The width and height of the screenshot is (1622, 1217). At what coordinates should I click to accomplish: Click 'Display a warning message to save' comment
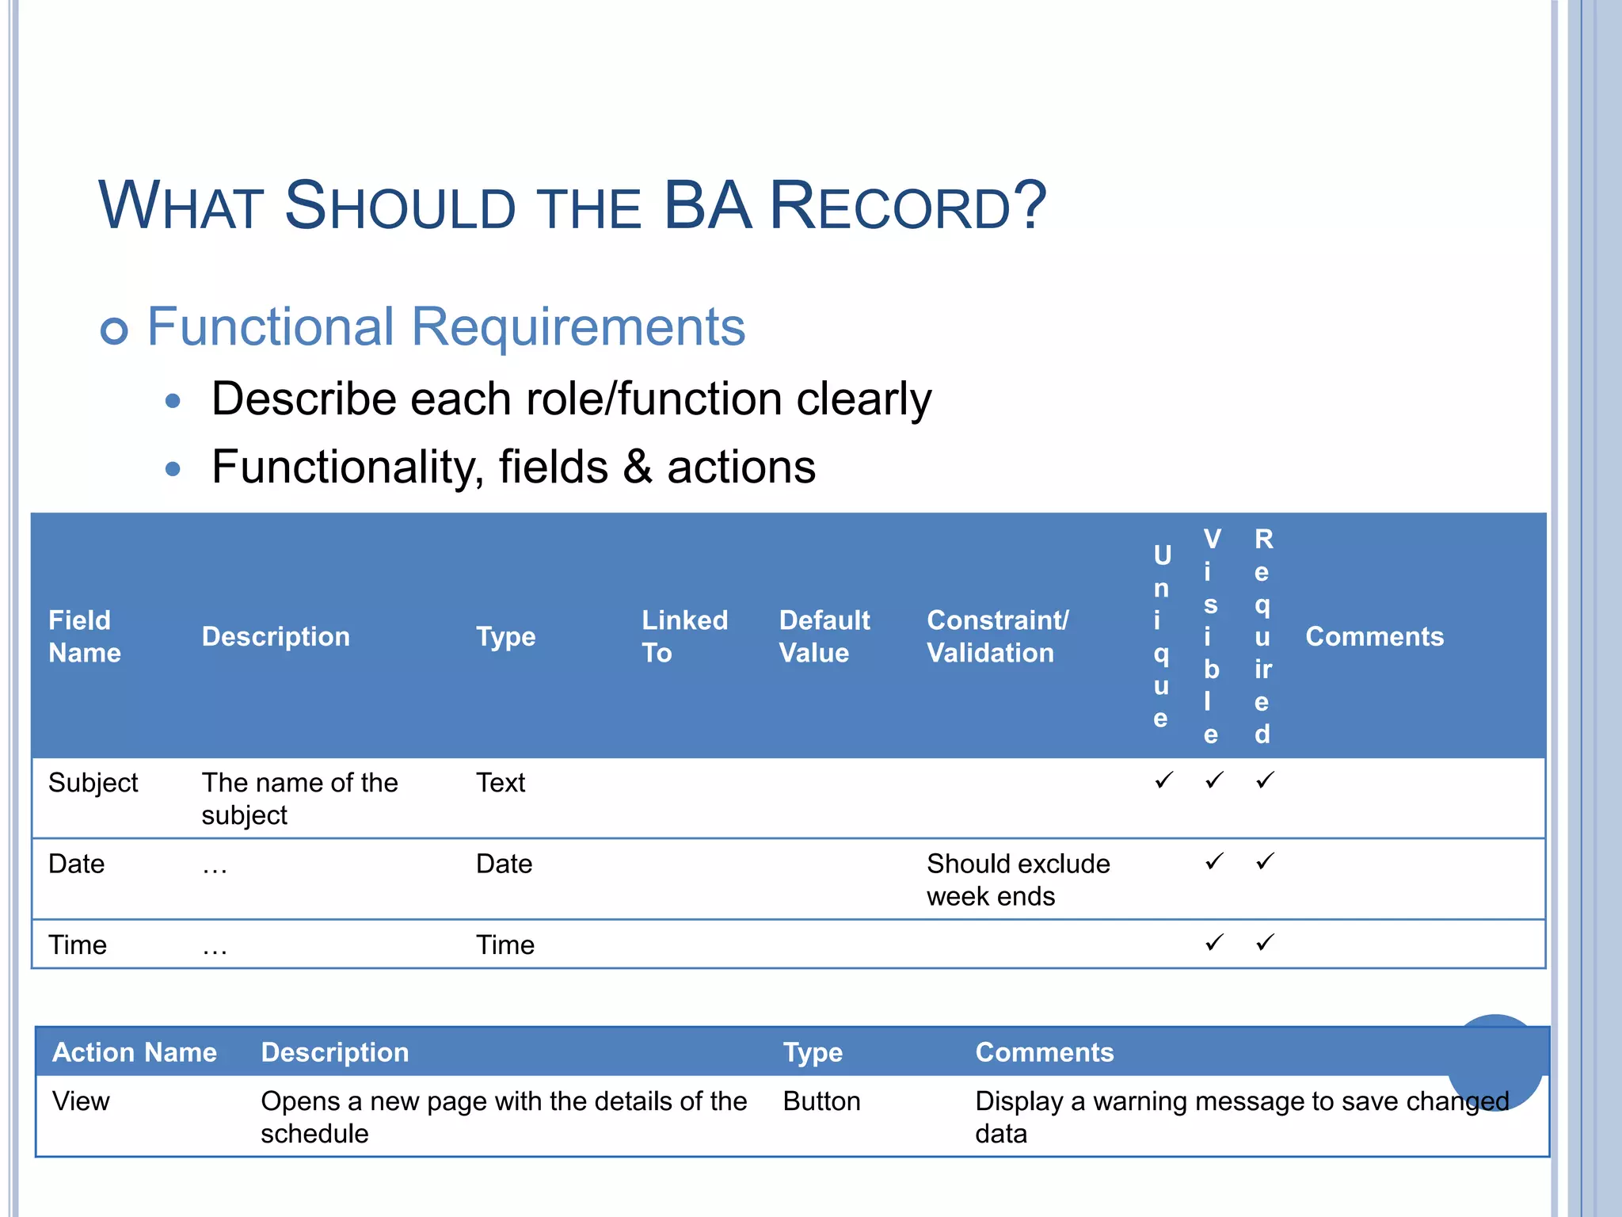coord(1242,1117)
